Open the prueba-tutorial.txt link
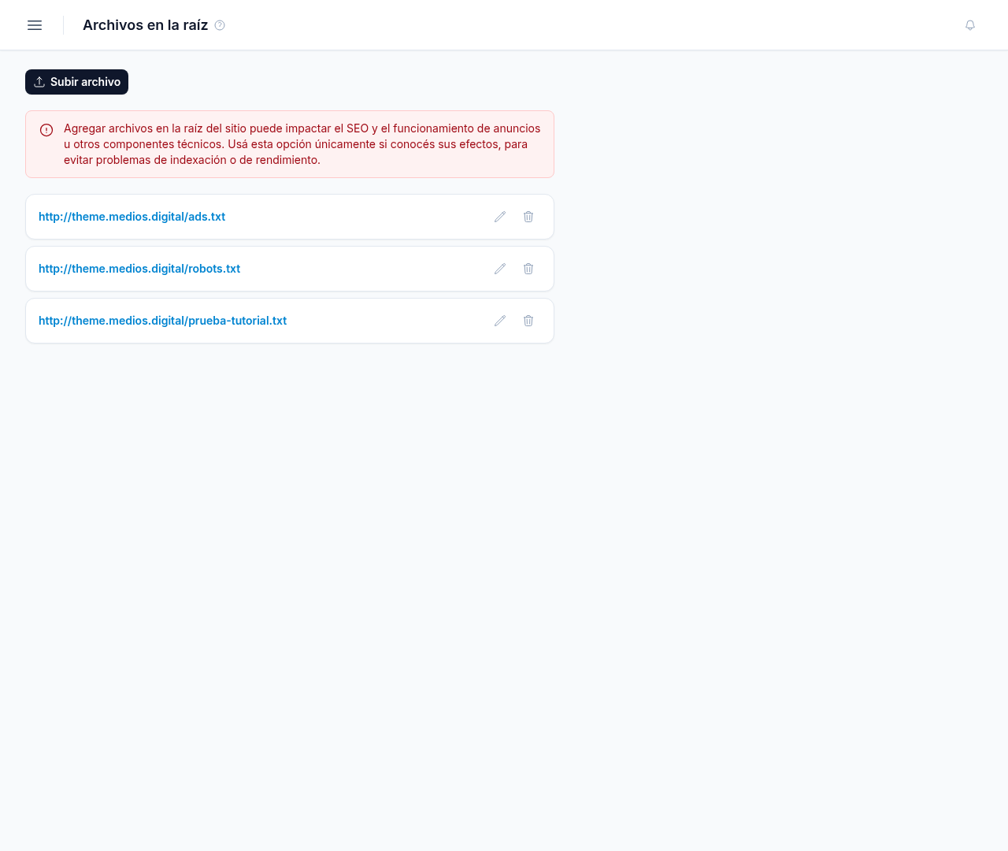The height and width of the screenshot is (851, 1008). click(163, 321)
